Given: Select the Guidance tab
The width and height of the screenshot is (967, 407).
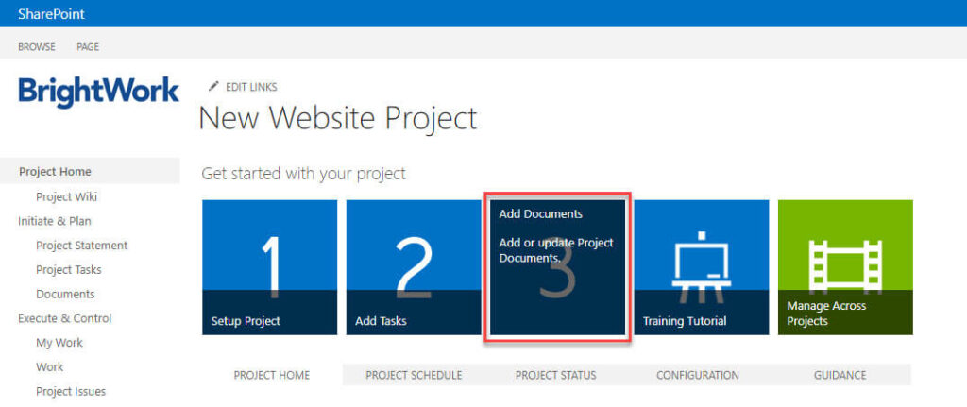Looking at the screenshot, I should (x=840, y=375).
